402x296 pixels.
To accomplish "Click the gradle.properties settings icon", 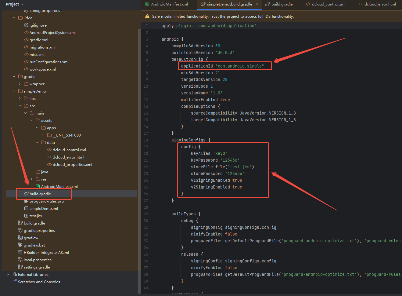I will (x=20, y=231).
